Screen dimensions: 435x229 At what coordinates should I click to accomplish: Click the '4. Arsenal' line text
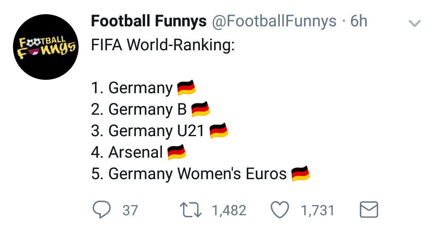(x=127, y=152)
